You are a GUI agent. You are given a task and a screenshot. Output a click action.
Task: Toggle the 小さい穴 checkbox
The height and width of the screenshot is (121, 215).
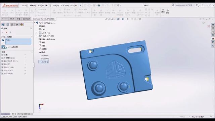[2, 64]
